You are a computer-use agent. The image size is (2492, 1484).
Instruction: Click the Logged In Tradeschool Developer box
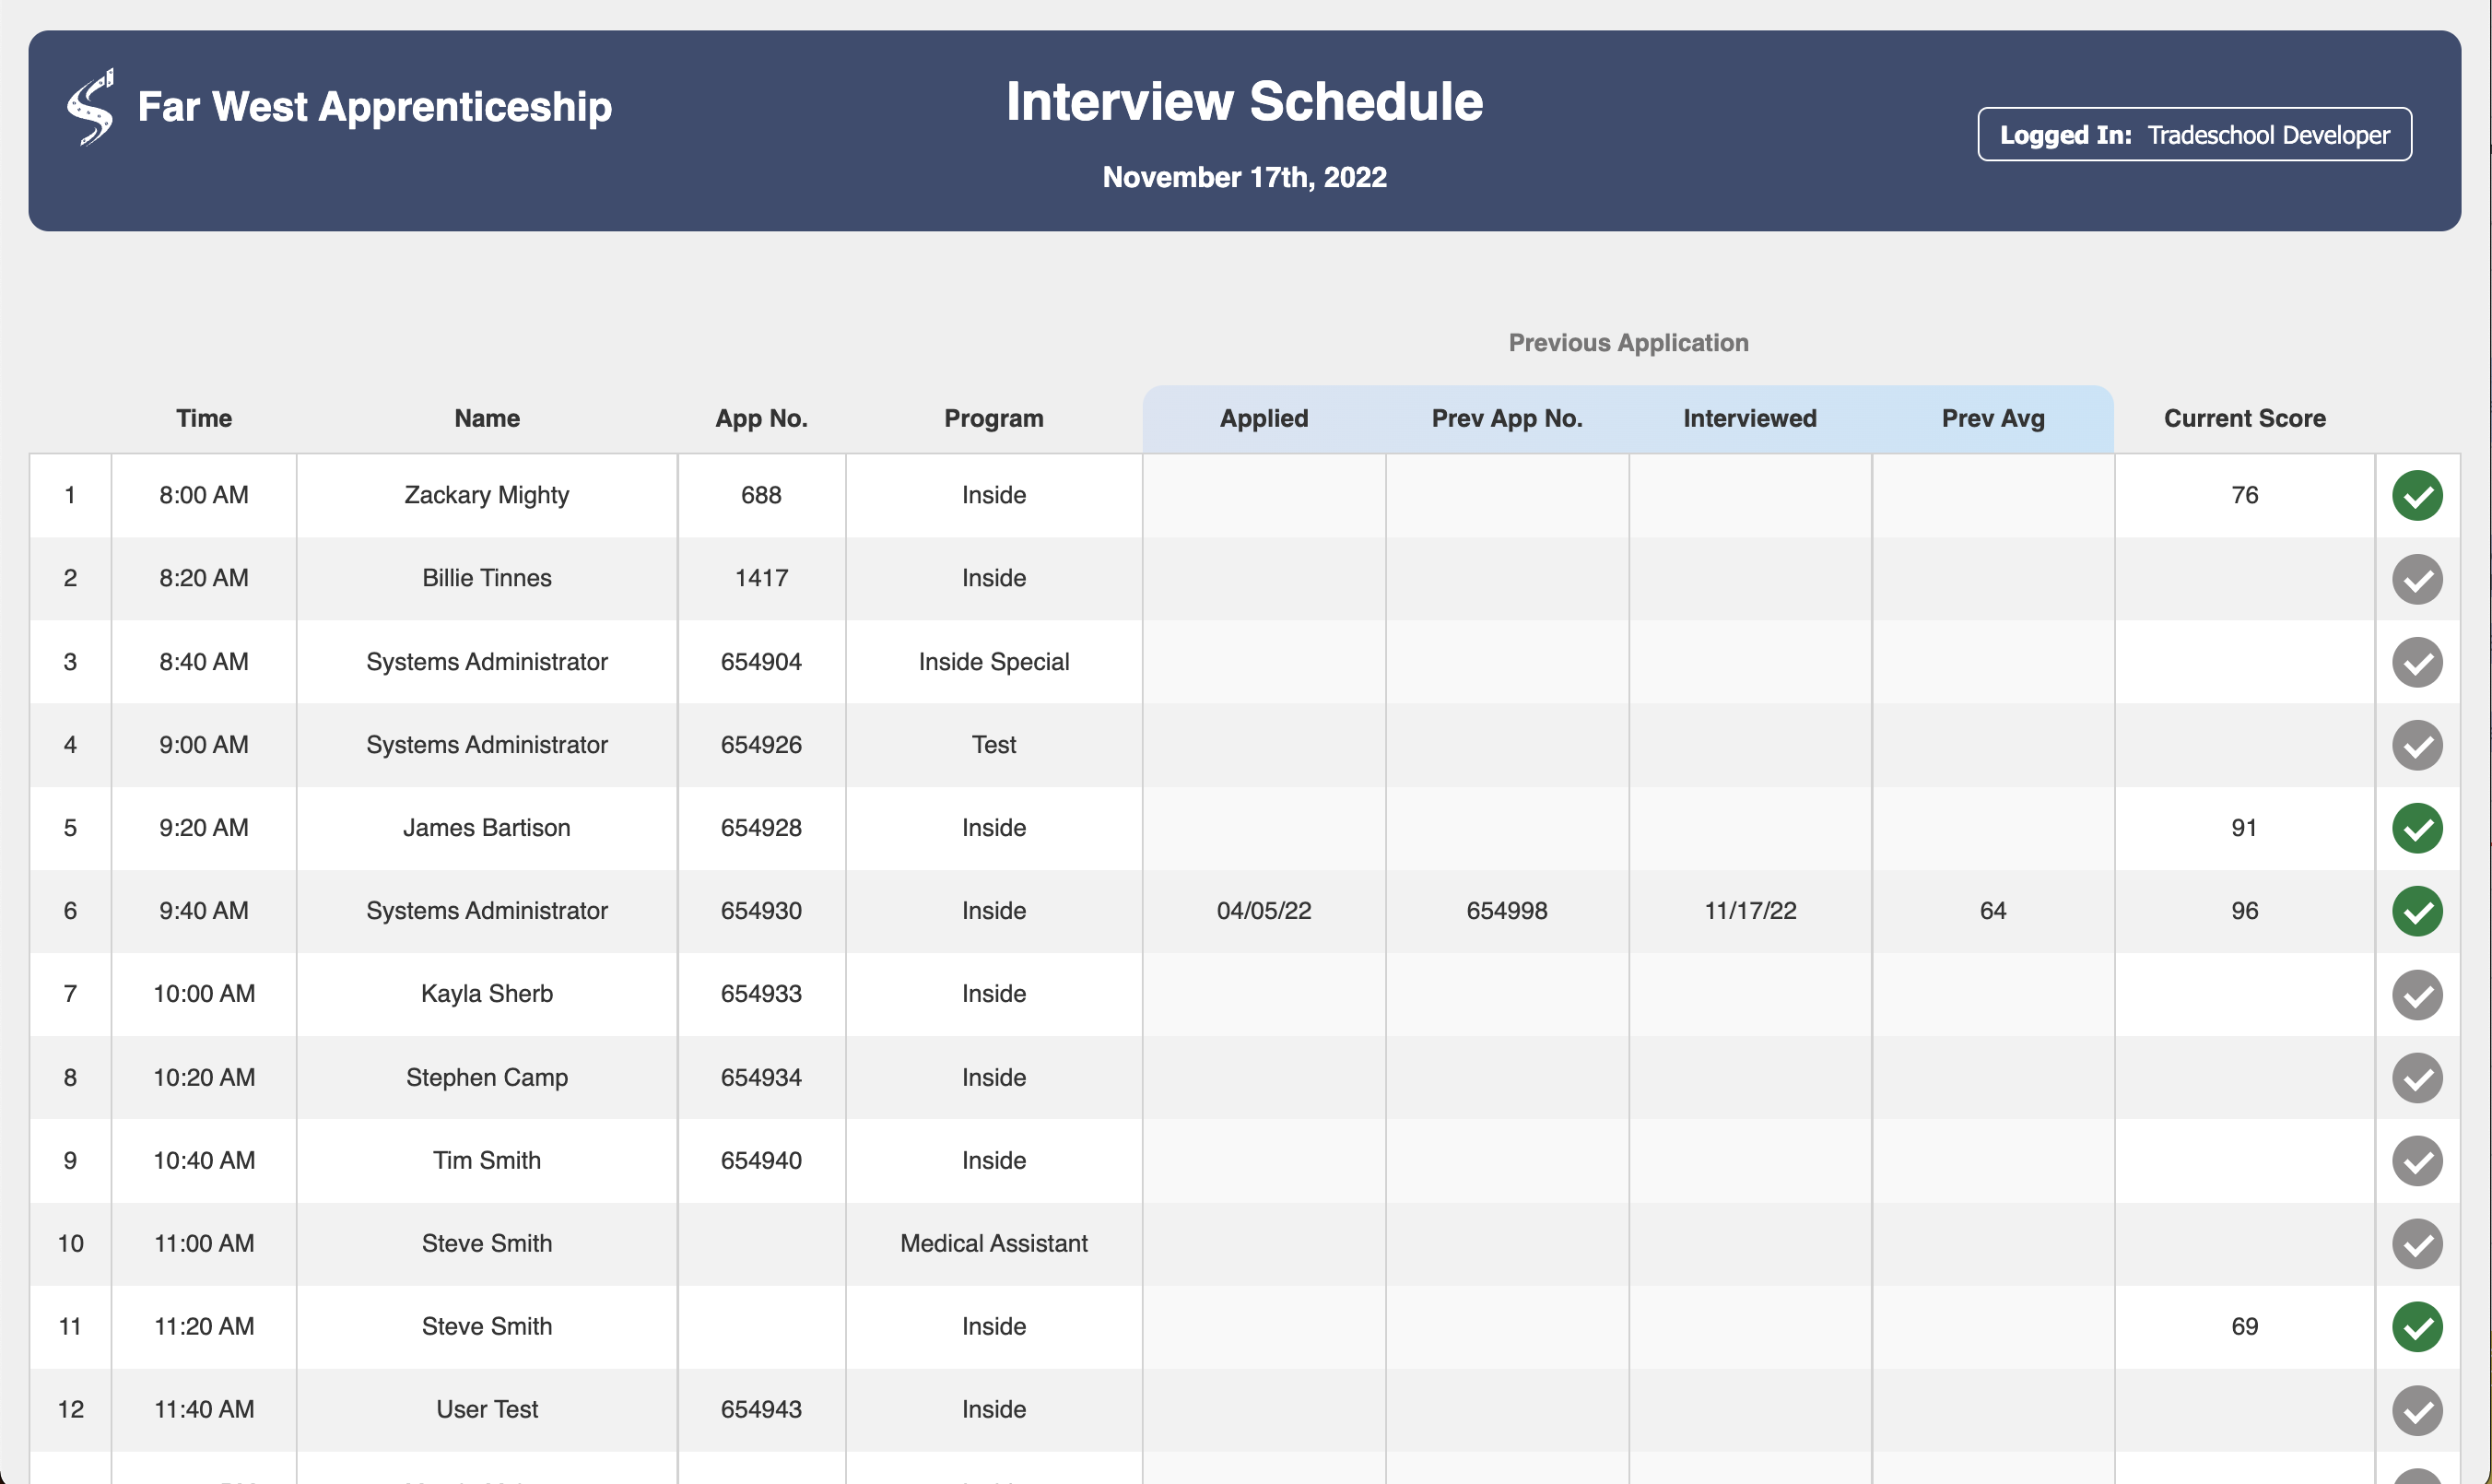pos(2194,134)
